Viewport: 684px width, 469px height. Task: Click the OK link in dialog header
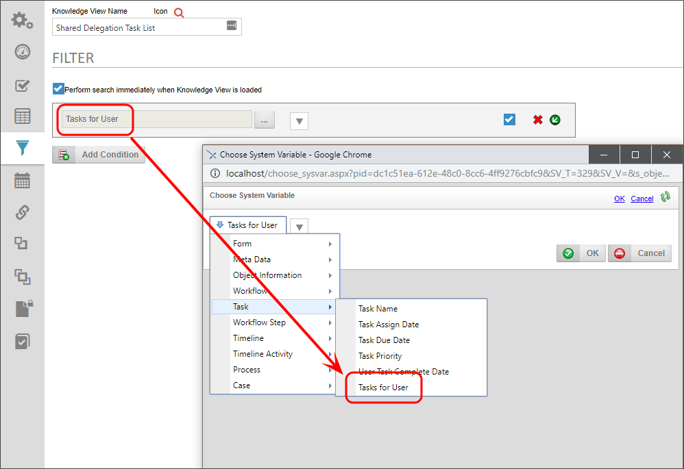[x=619, y=199]
